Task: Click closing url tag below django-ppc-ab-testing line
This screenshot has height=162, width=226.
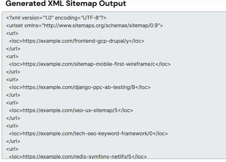Action: click(x=13, y=95)
